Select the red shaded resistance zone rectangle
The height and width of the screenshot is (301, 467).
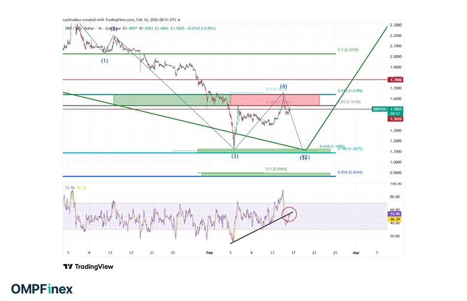click(274, 99)
